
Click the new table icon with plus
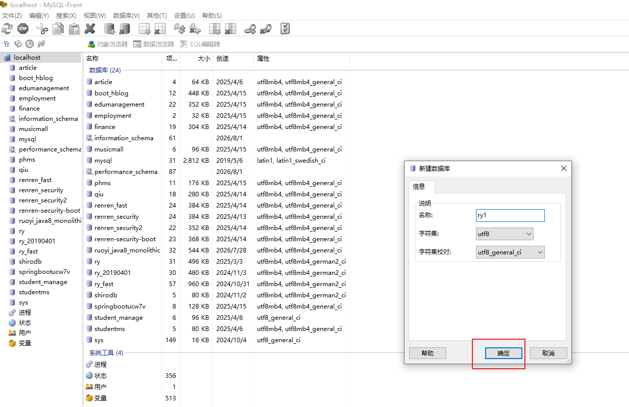[x=144, y=29]
